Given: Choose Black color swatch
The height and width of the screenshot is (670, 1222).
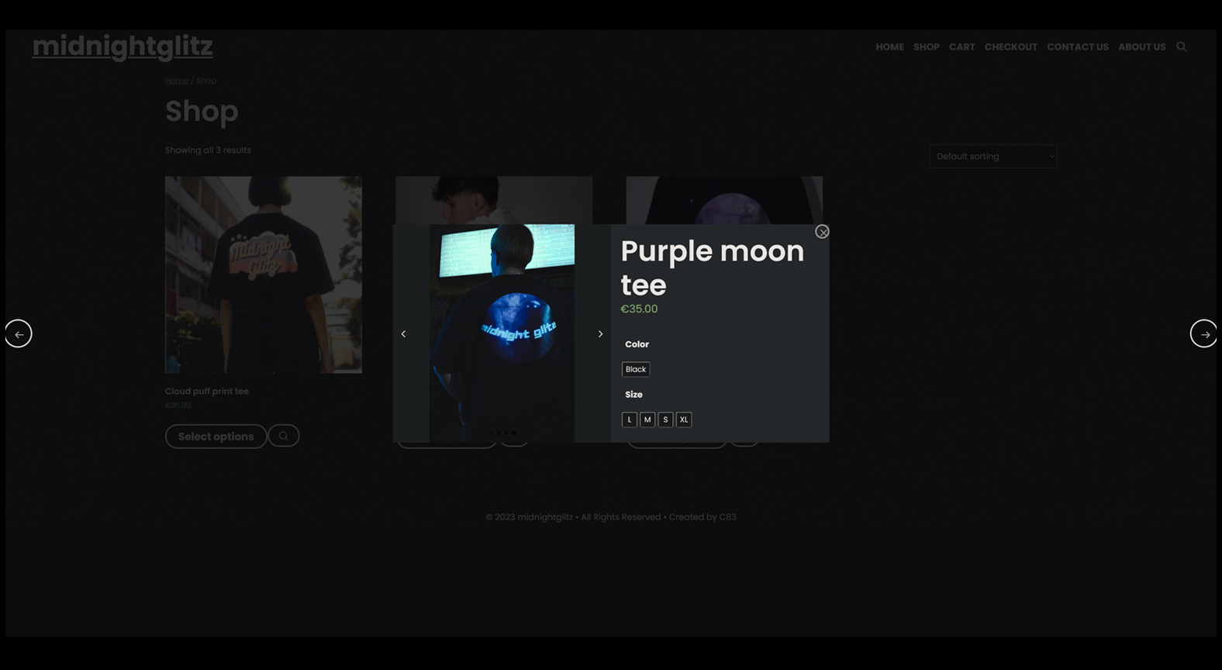Looking at the screenshot, I should [x=636, y=369].
